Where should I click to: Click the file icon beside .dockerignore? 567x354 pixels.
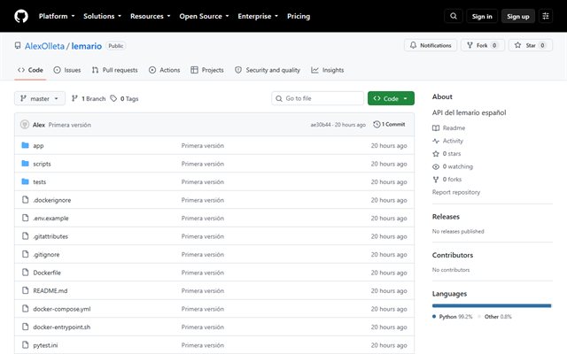click(x=25, y=200)
